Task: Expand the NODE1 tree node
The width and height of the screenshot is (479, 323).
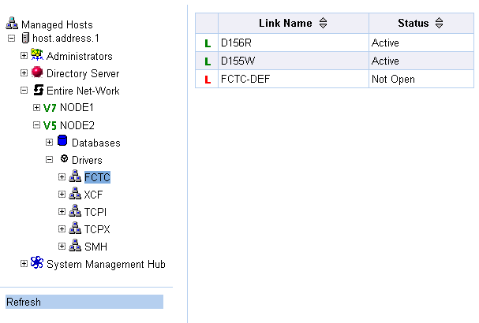Action: point(36,108)
